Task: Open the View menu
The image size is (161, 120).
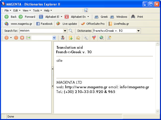Action: coord(27,10)
